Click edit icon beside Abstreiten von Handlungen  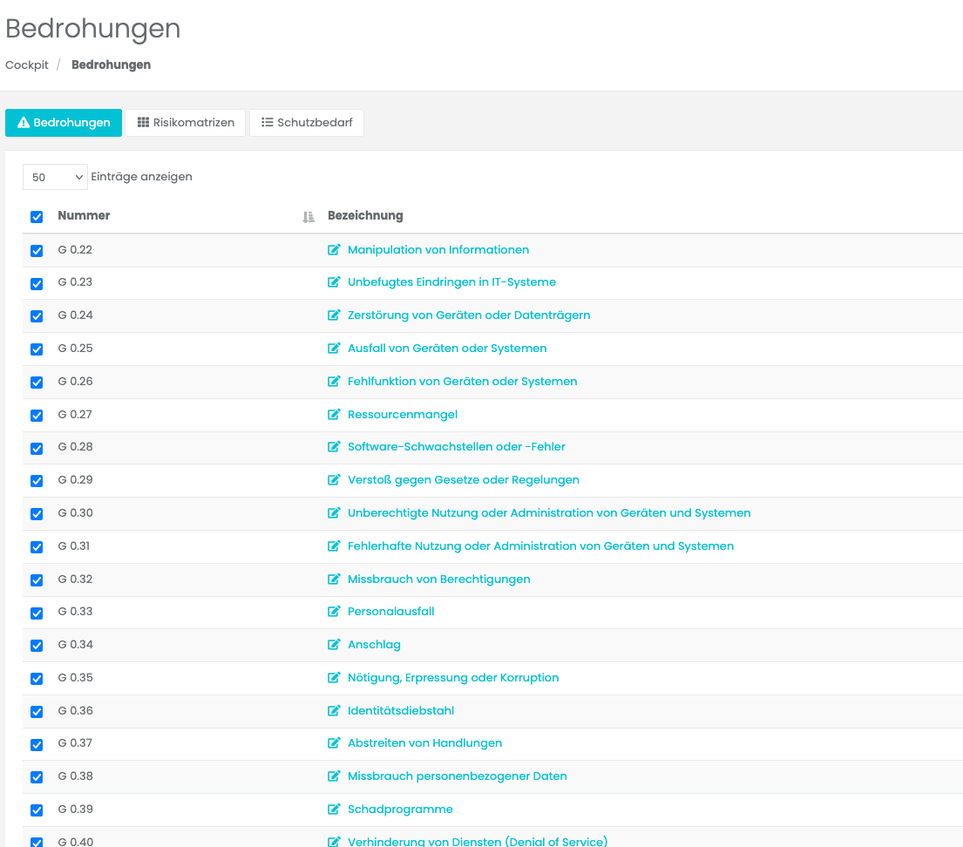334,742
